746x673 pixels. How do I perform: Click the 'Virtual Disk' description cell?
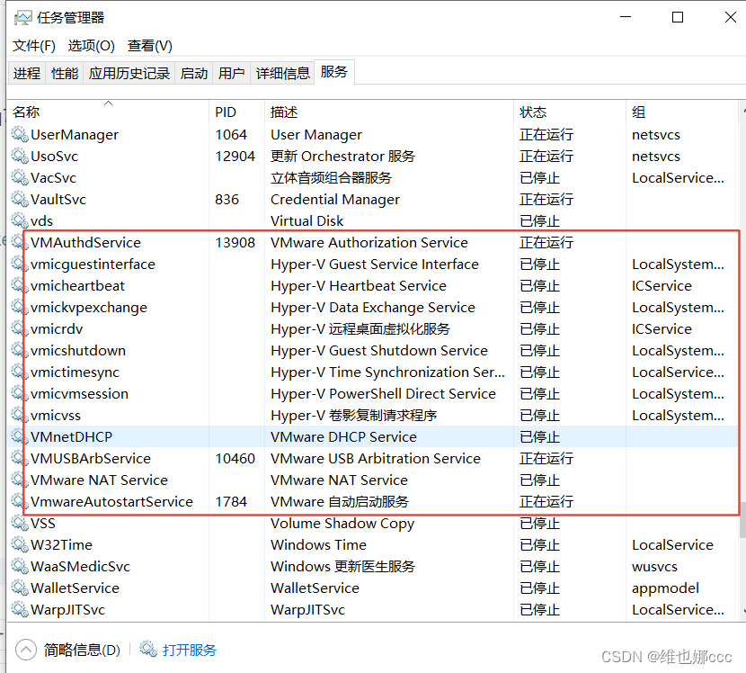point(306,221)
